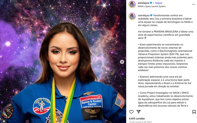Open NASA's Space Launch System location
197x123 pixels.
(x=152, y=6)
